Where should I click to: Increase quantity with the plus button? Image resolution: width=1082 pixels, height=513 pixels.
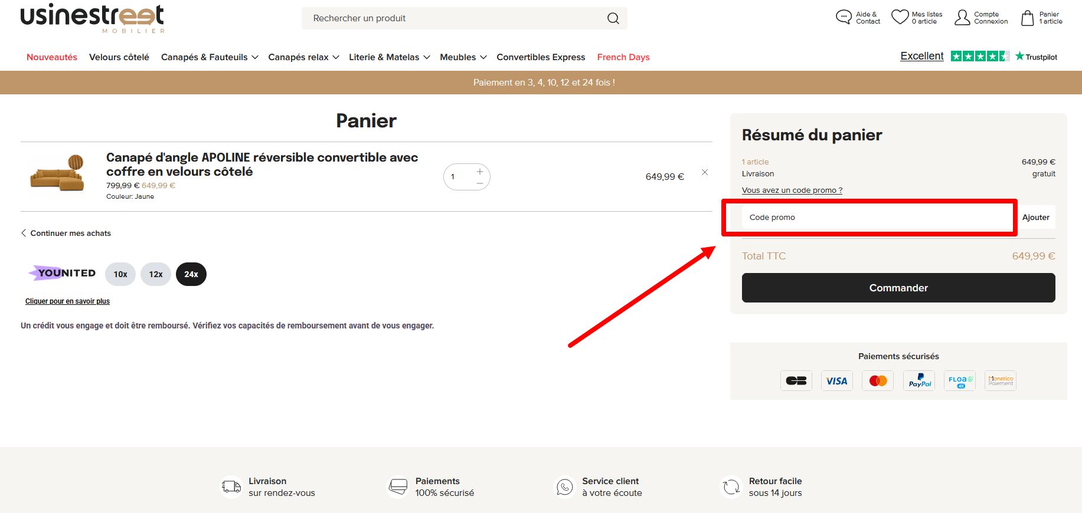[x=480, y=172]
